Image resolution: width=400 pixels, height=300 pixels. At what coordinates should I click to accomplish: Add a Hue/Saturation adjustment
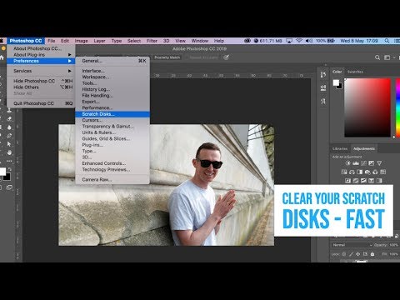click(x=344, y=172)
